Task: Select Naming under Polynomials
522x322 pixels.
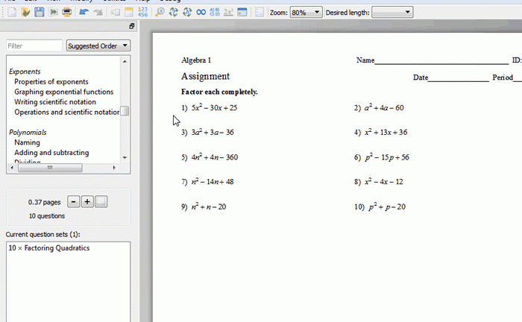Action: (x=27, y=142)
